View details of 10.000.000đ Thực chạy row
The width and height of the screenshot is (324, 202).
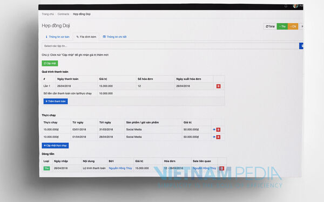[x=214, y=137]
